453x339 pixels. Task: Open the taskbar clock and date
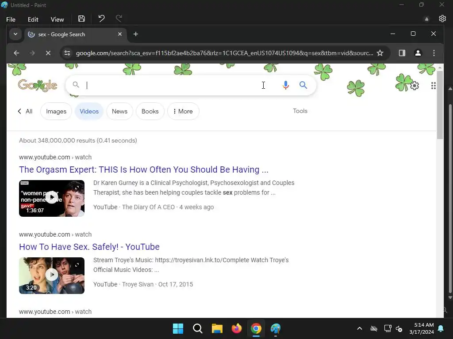422,328
